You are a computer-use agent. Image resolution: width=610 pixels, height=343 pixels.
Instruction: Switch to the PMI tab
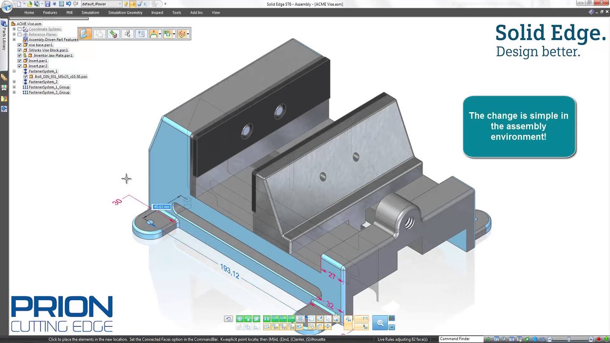[70, 13]
